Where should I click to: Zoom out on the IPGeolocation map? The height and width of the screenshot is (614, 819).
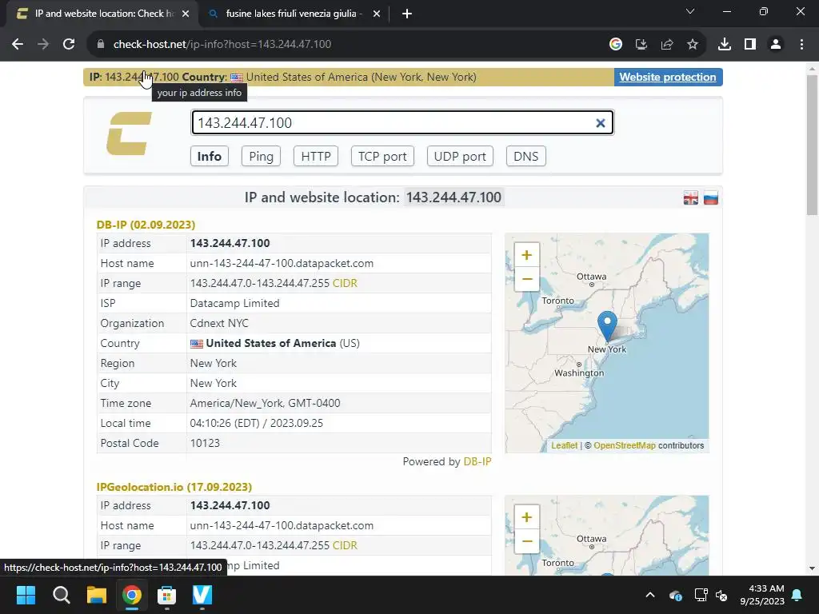coord(526,541)
